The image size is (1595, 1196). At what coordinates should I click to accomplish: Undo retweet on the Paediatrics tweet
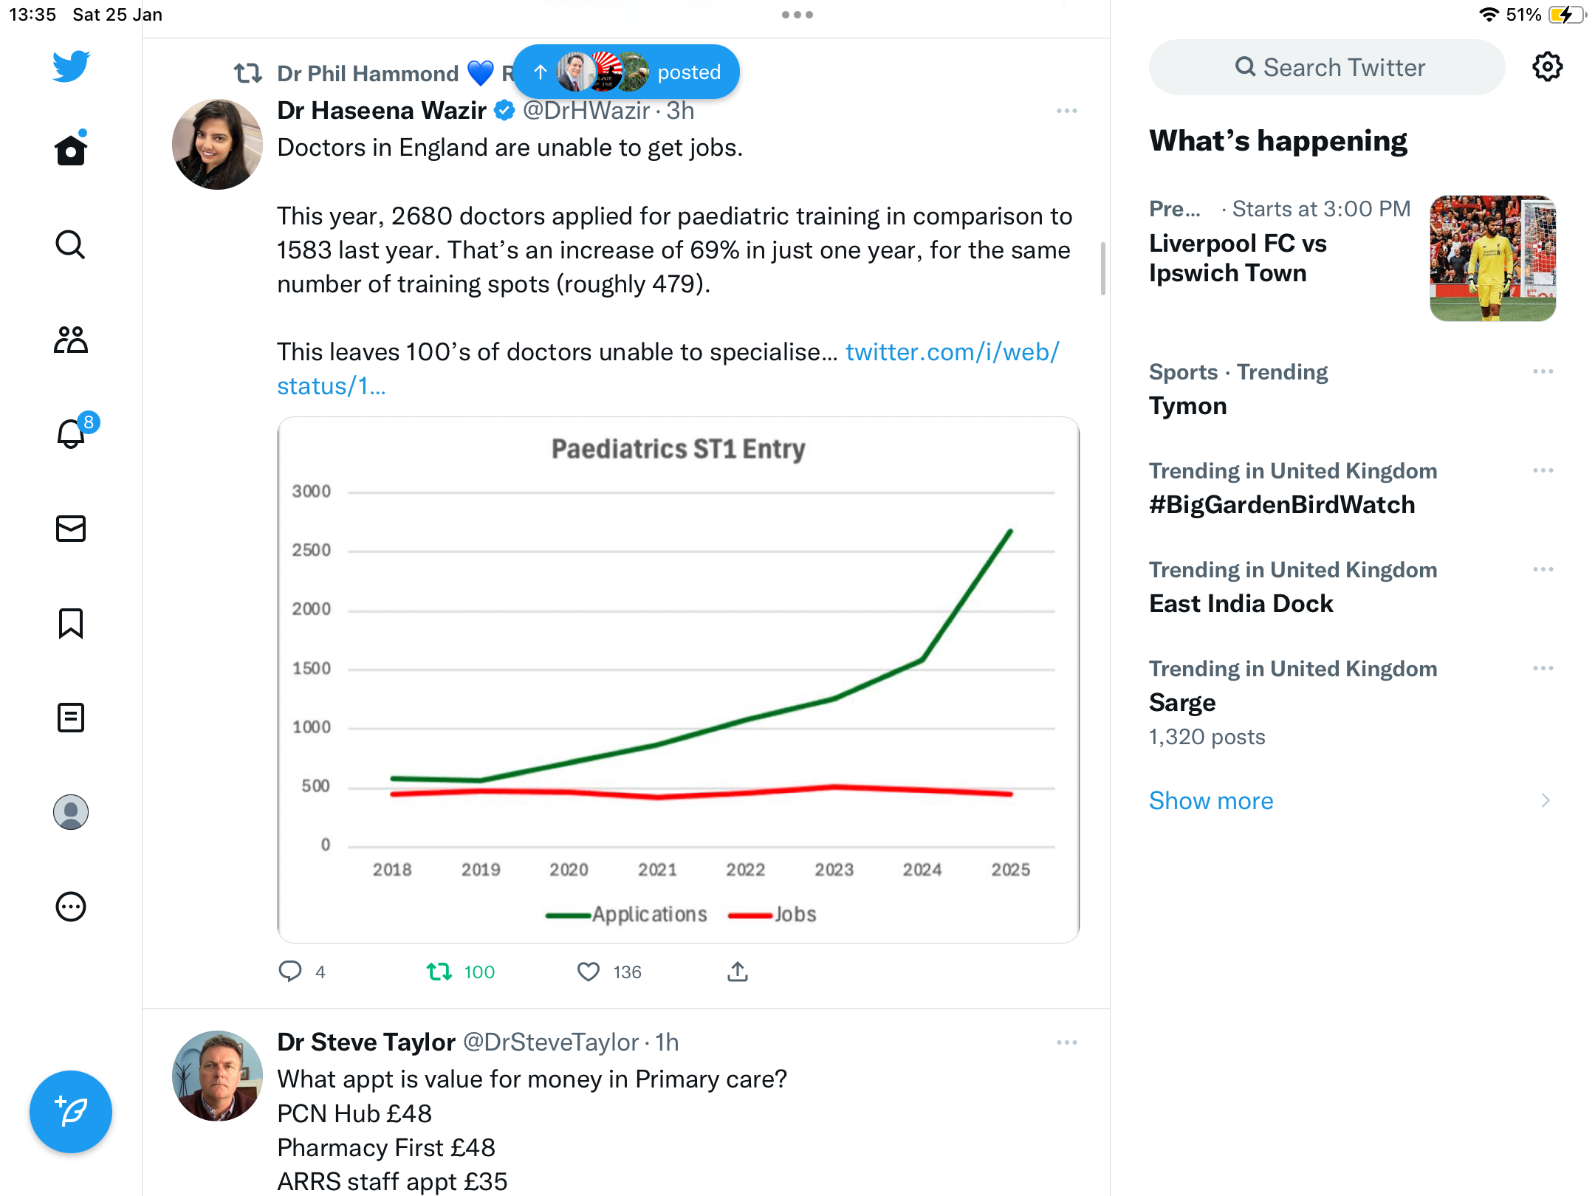pos(440,972)
